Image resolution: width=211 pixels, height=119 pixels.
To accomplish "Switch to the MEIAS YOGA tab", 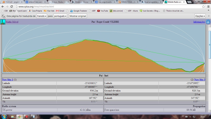I will (128, 2).
